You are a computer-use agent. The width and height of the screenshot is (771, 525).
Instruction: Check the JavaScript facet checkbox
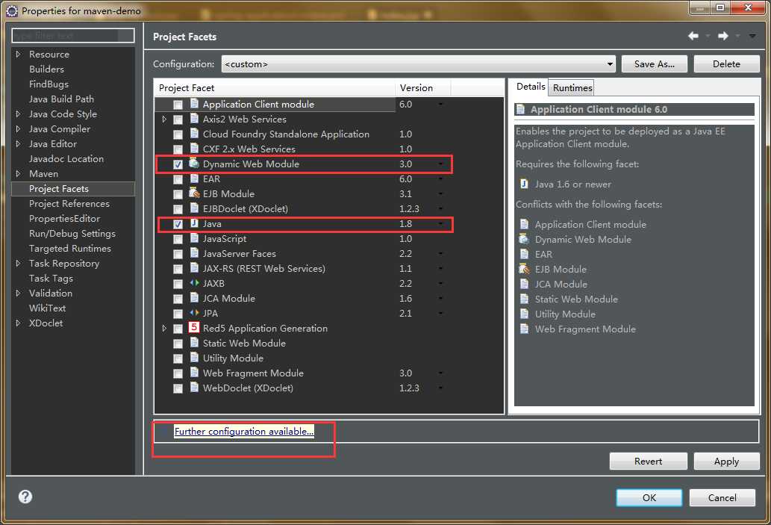178,239
